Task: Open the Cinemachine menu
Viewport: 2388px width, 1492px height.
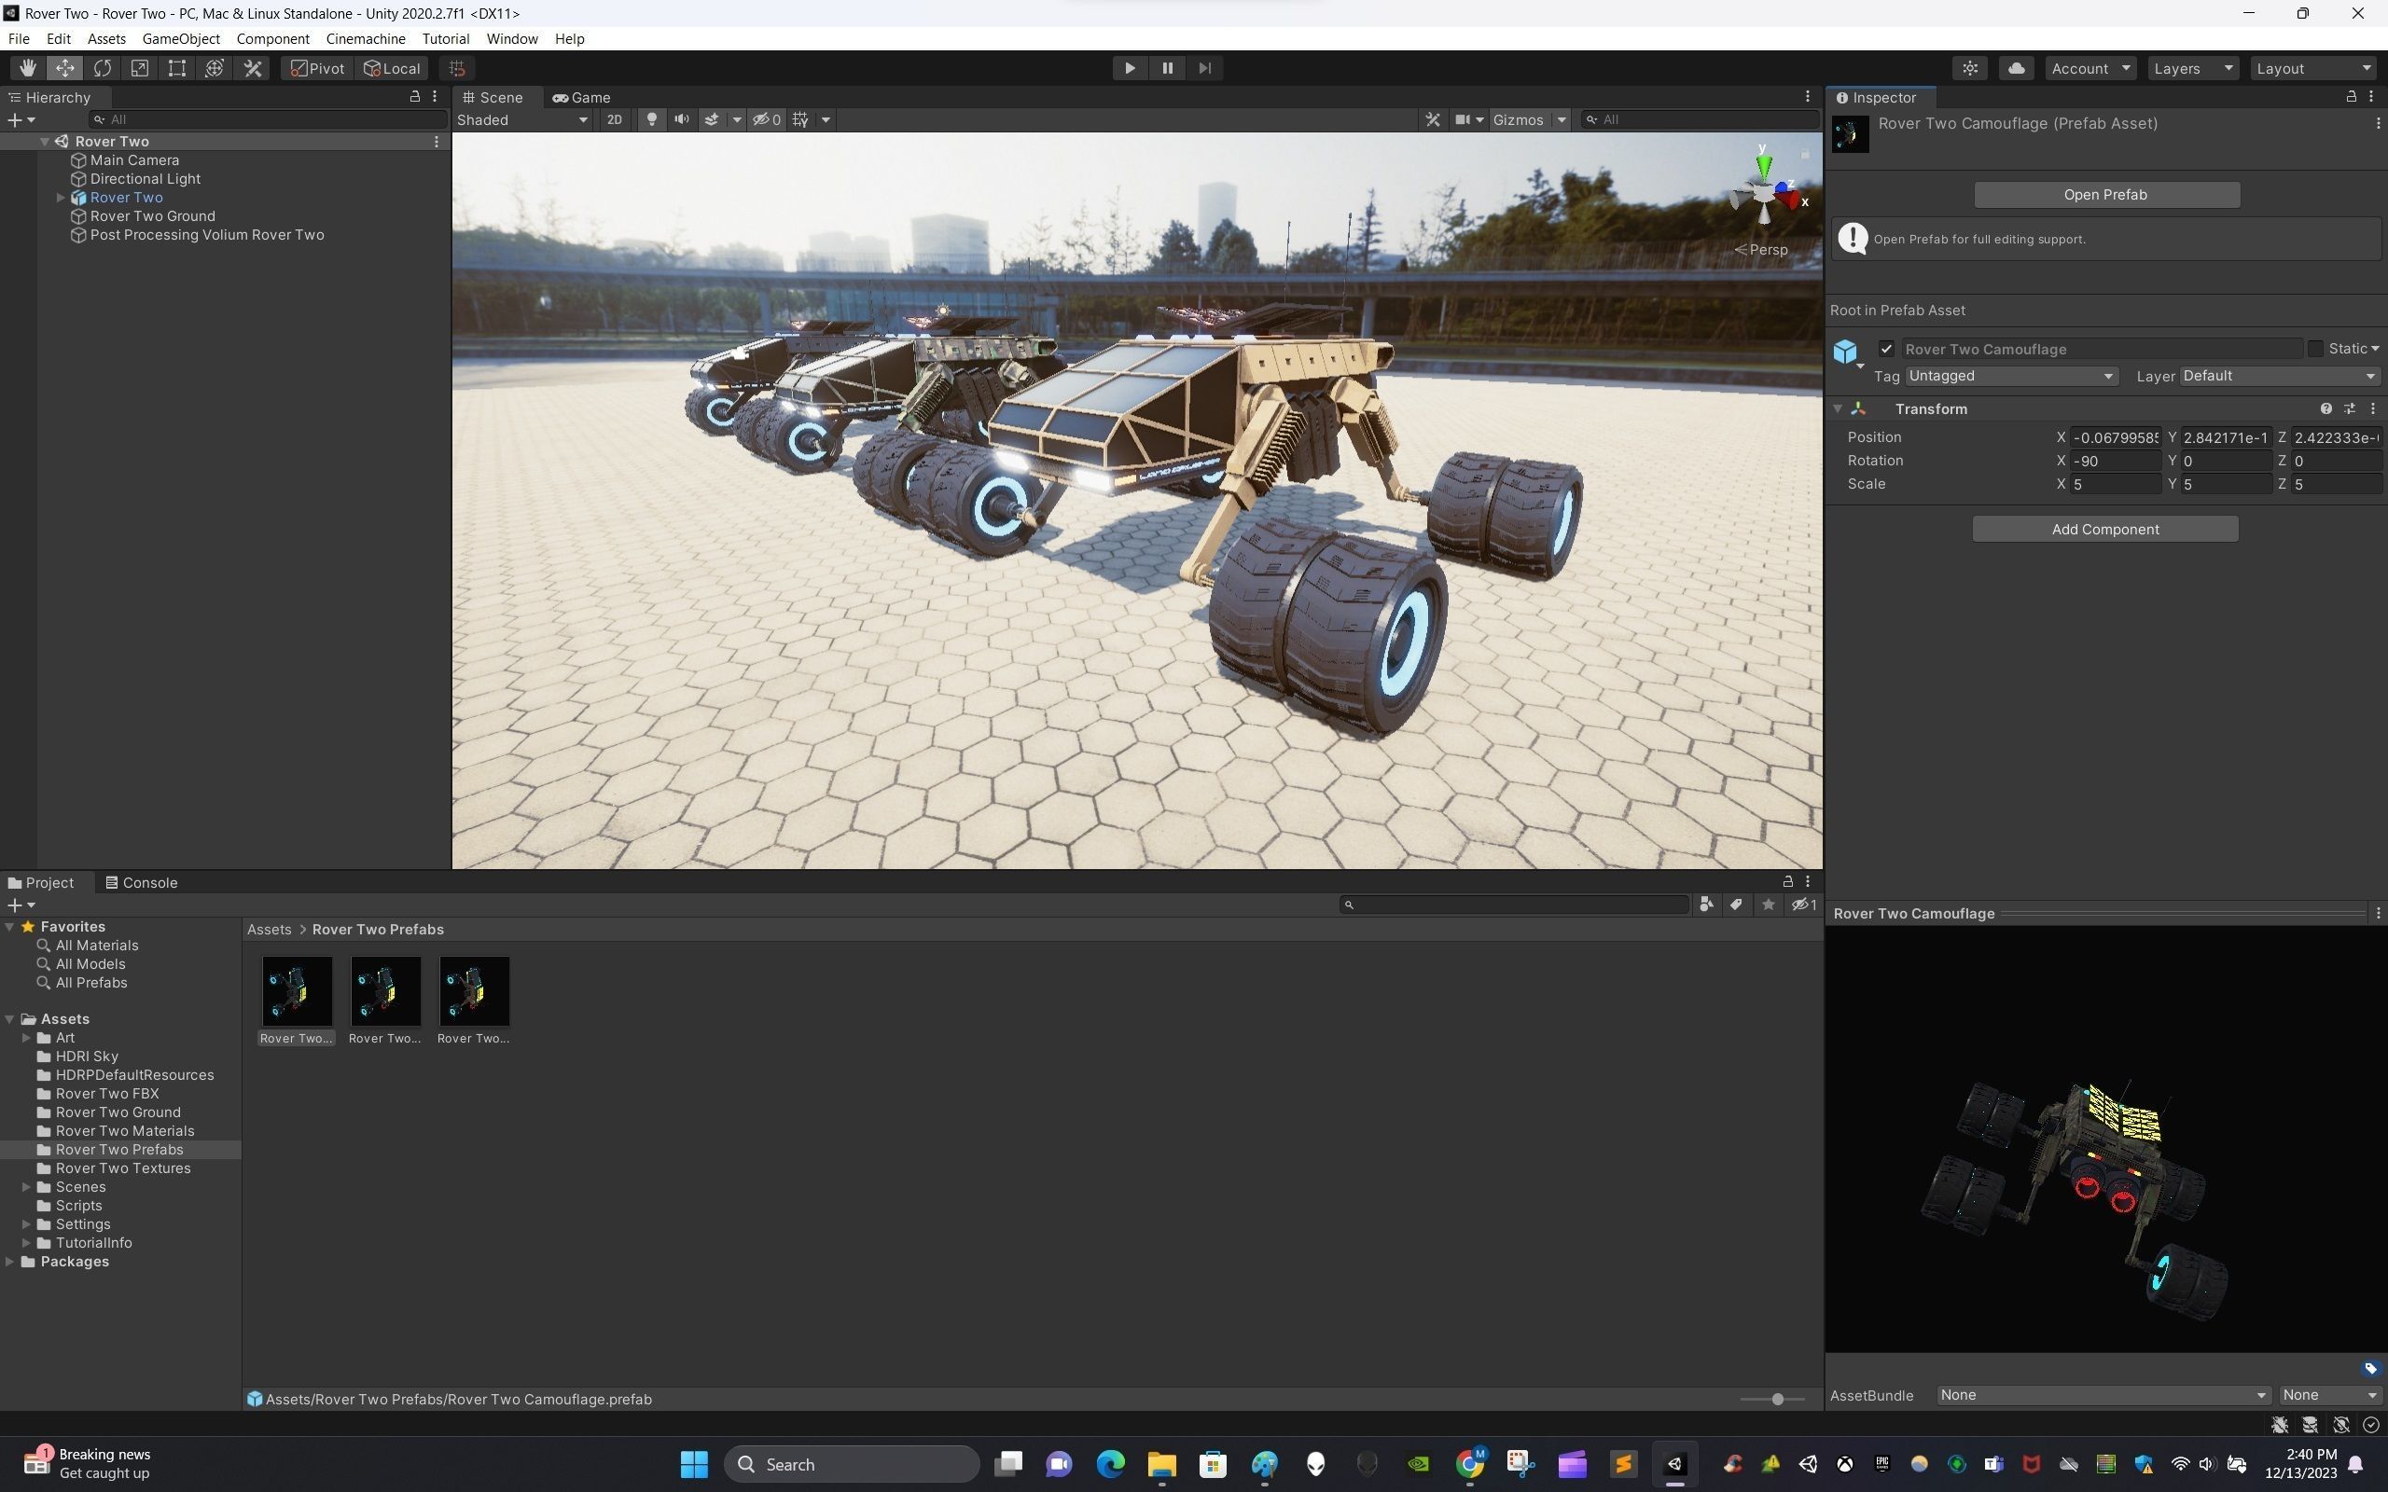Action: point(365,38)
